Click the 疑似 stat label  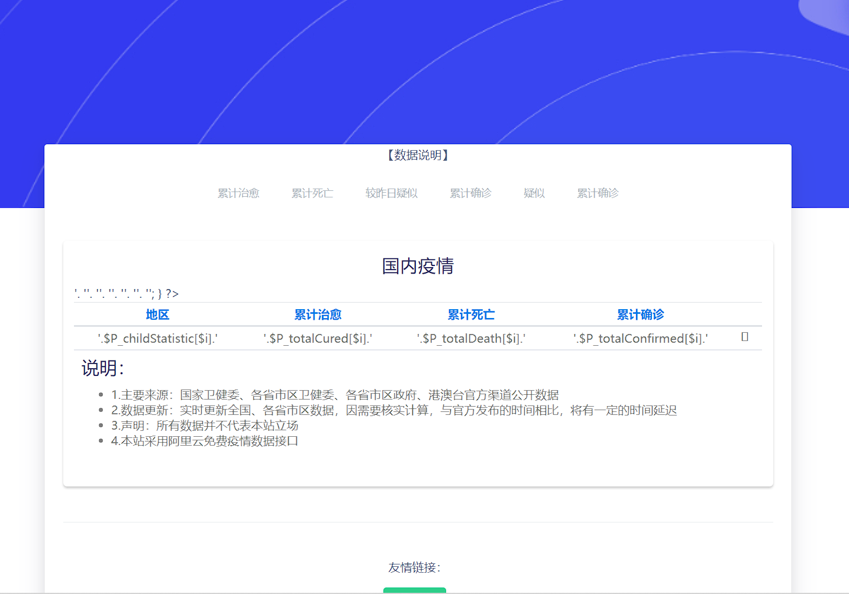[x=534, y=193]
